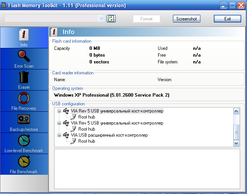
Task: Click the Format button
Action: [x=146, y=19]
